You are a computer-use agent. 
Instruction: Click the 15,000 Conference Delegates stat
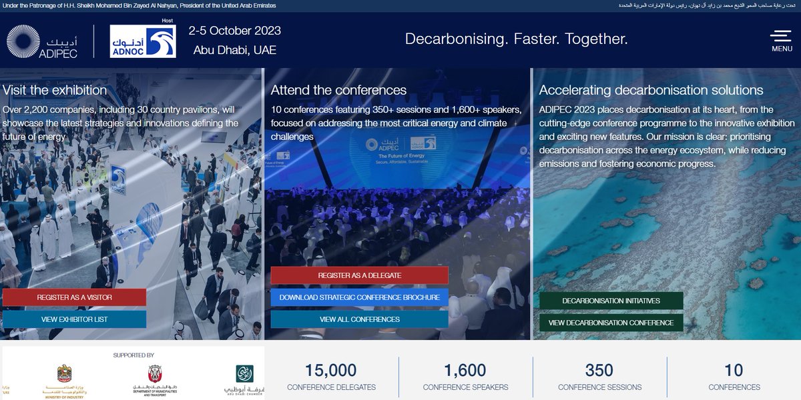tap(331, 377)
